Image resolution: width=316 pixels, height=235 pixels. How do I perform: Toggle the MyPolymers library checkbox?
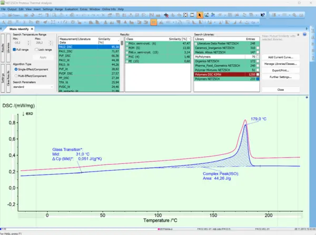258,57
